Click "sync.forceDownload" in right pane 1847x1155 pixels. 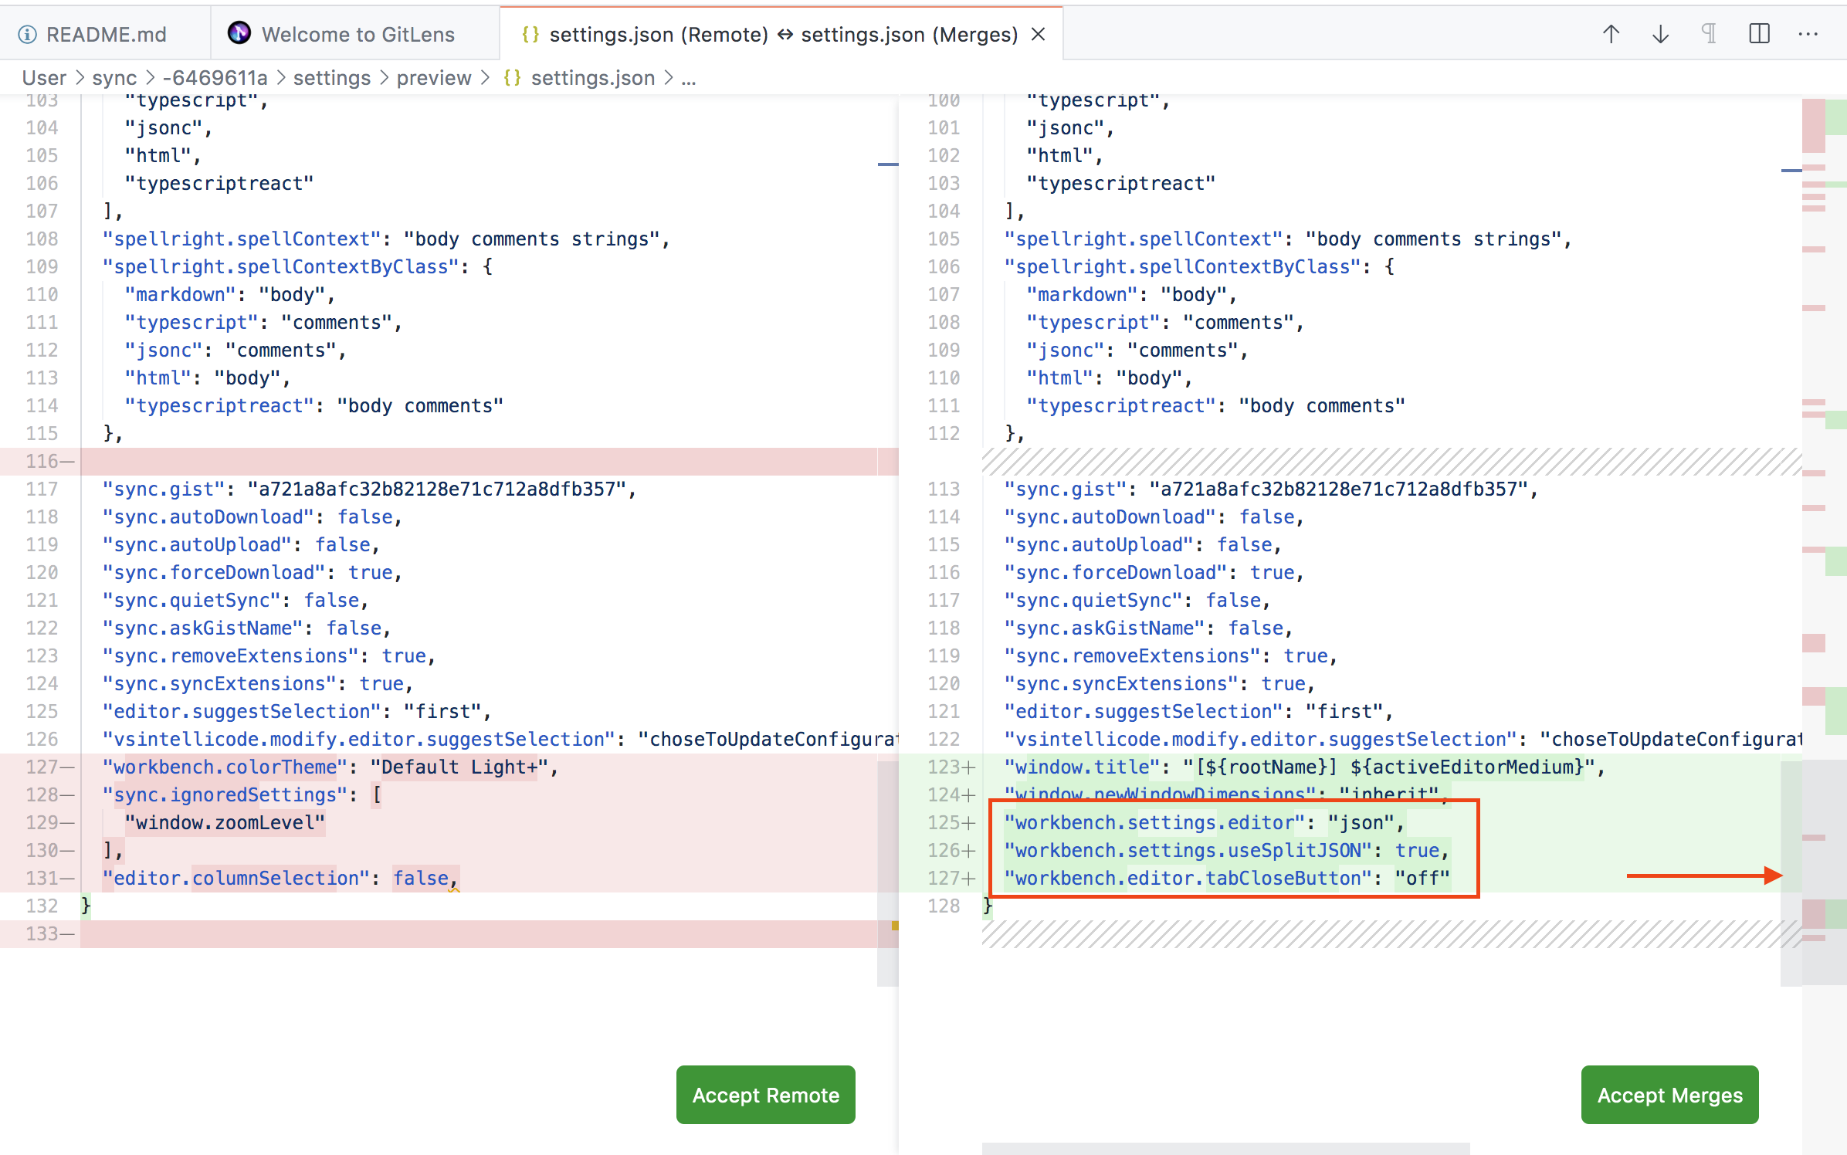click(x=1115, y=572)
